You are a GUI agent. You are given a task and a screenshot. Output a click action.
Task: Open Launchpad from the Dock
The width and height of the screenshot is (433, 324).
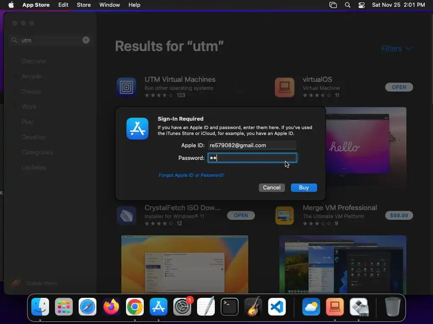[64, 307]
